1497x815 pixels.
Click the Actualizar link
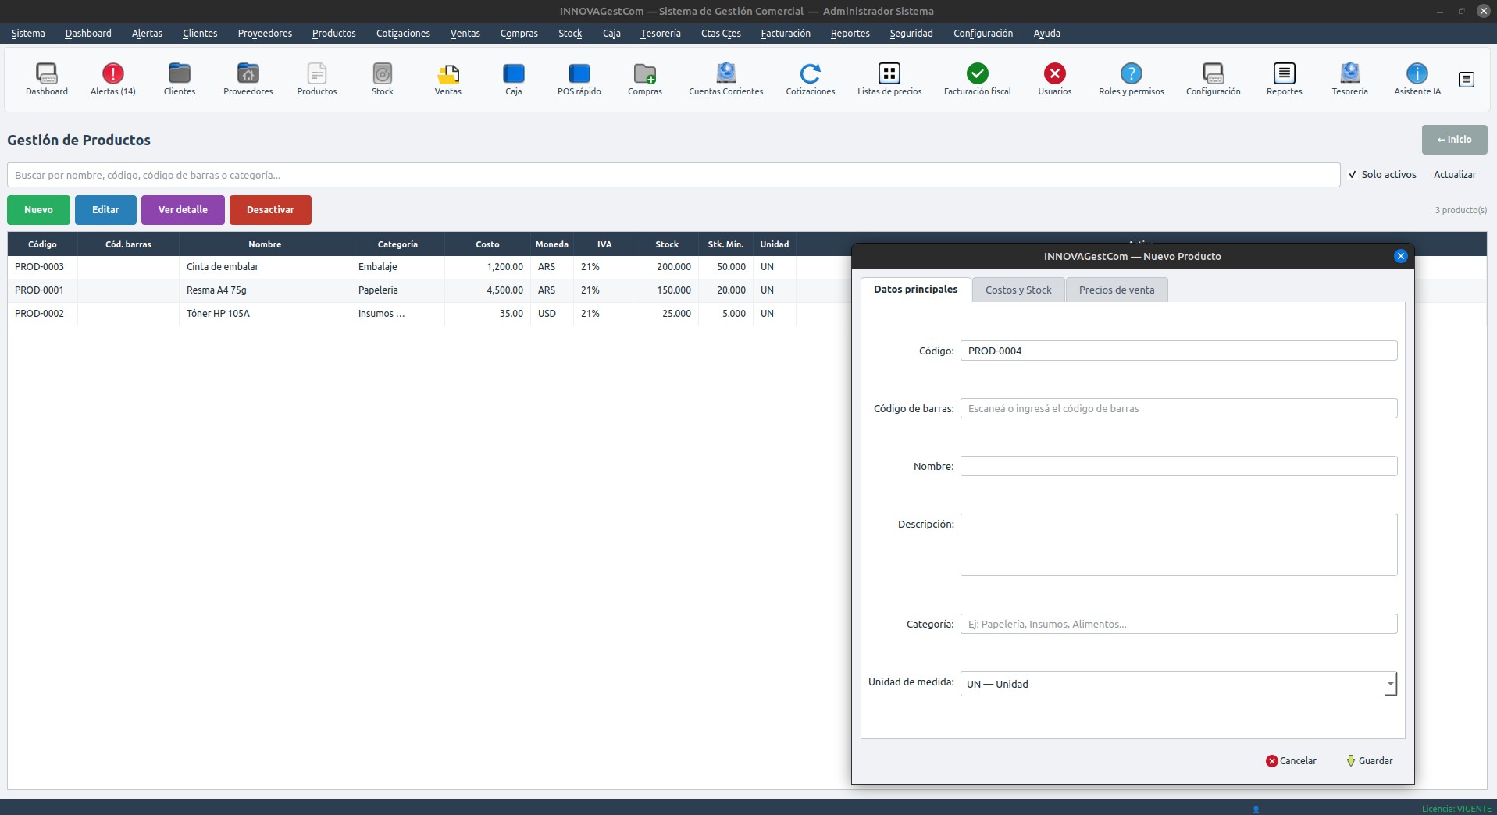pyautogui.click(x=1454, y=175)
